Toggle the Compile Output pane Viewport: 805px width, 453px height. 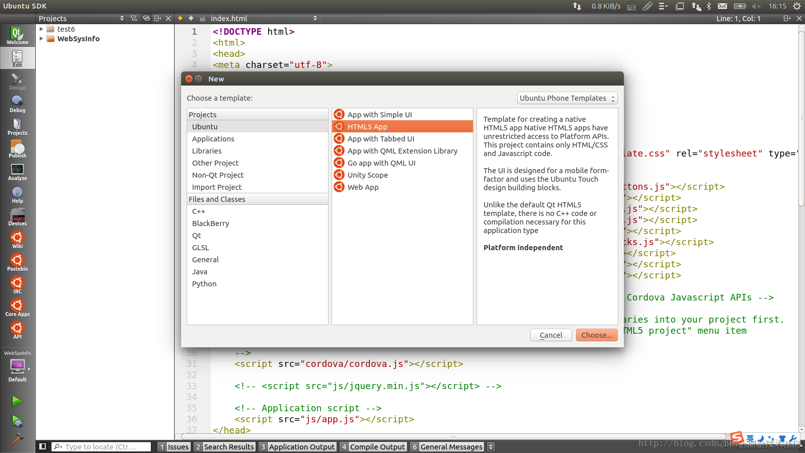[x=373, y=446]
